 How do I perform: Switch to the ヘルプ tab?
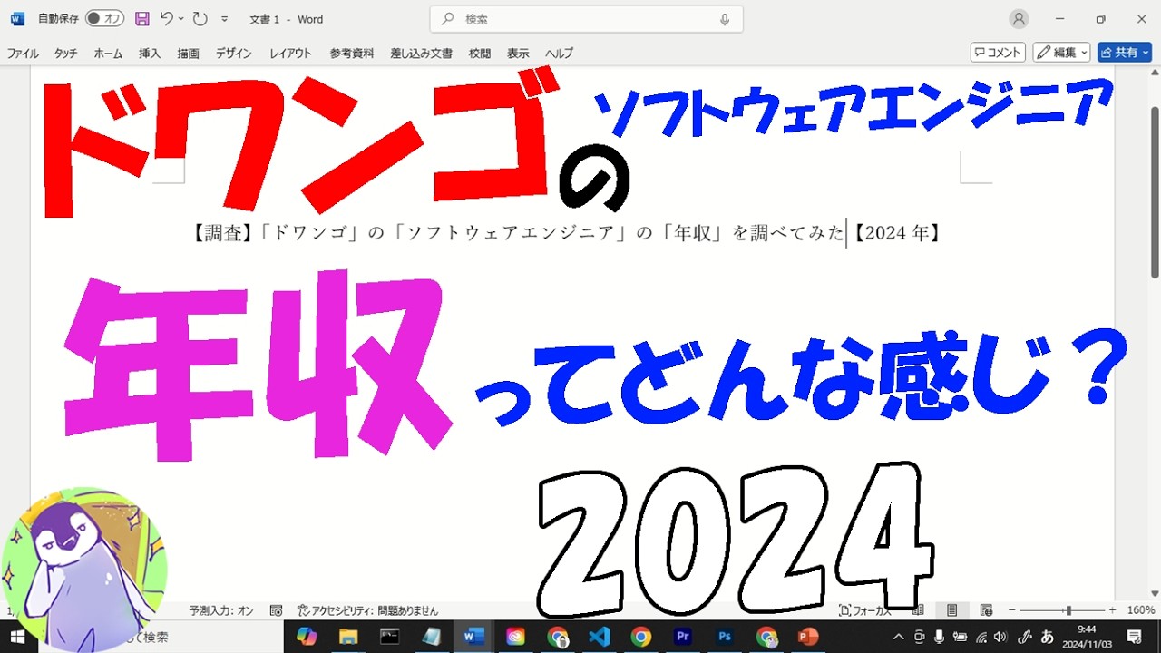(559, 54)
